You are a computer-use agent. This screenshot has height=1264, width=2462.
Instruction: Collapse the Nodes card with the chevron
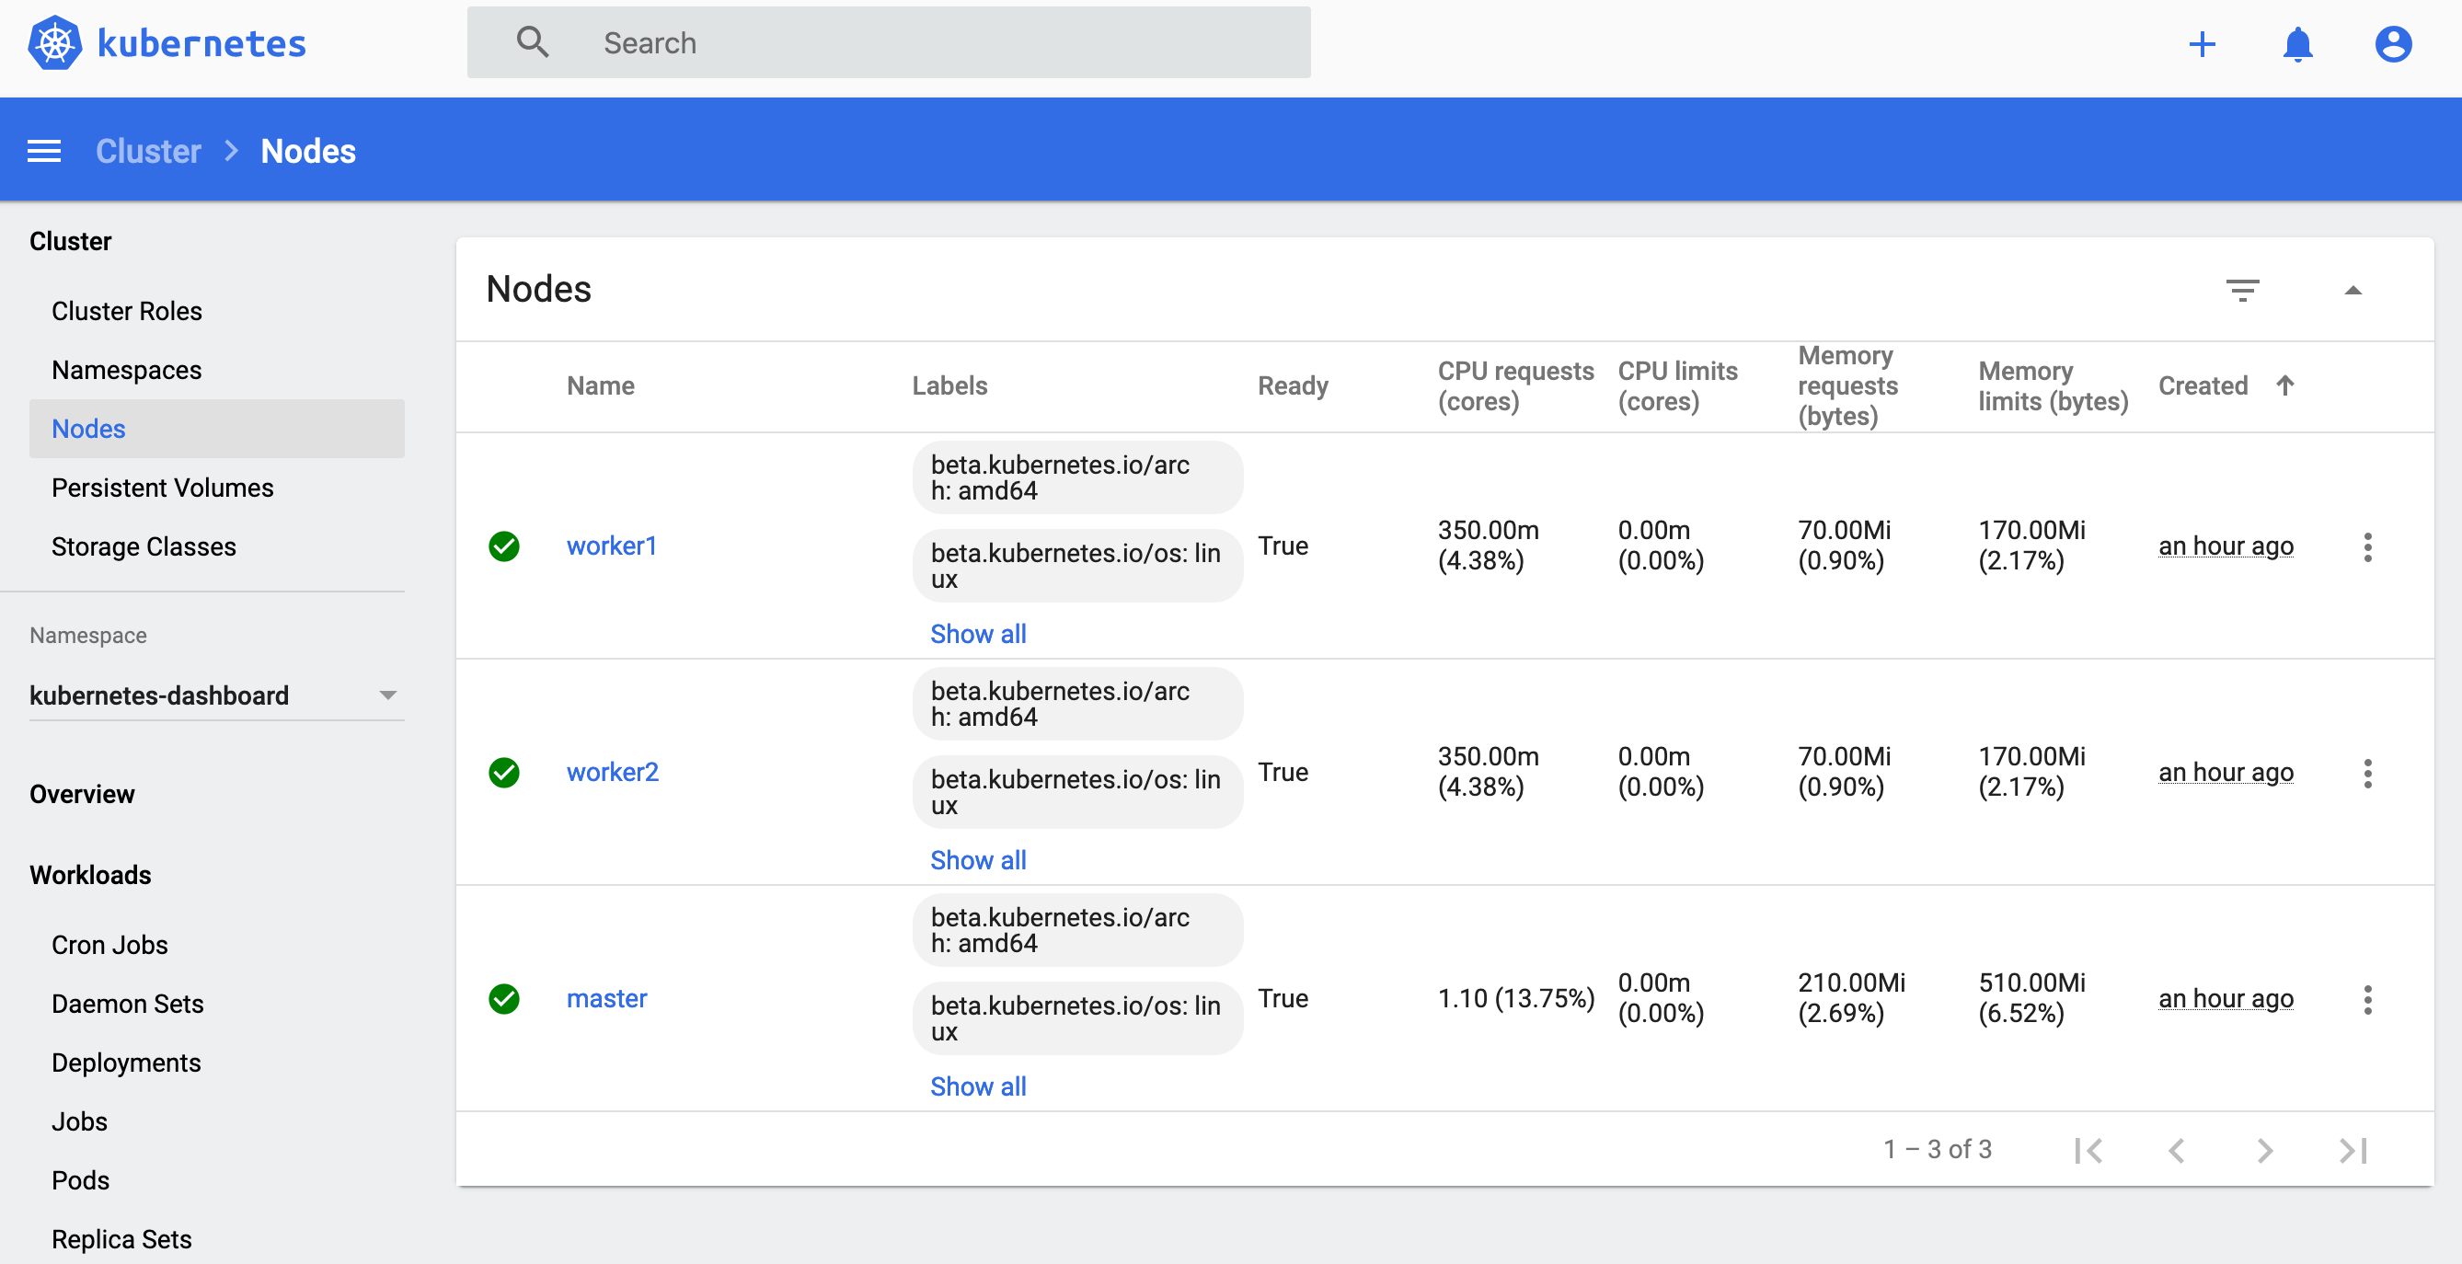(x=2354, y=290)
